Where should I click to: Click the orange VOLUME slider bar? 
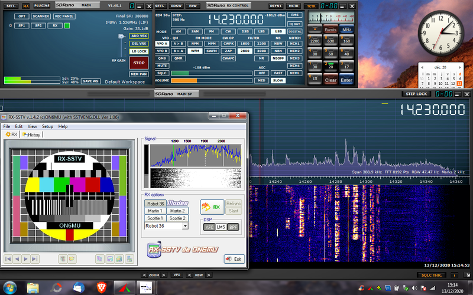tap(183, 80)
